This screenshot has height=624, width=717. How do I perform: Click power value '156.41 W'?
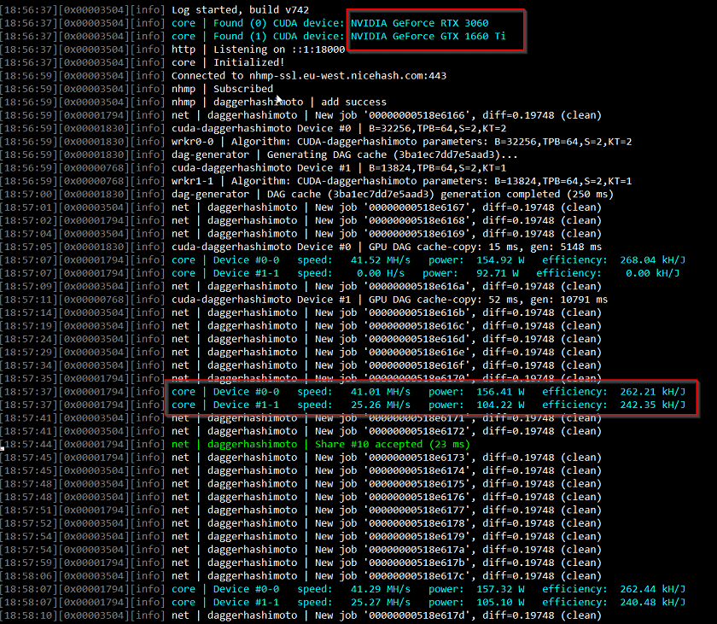pyautogui.click(x=500, y=392)
